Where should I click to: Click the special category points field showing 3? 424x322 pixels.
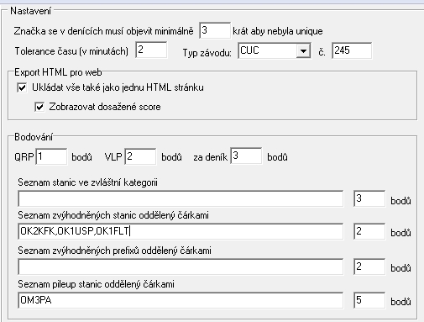coord(369,198)
